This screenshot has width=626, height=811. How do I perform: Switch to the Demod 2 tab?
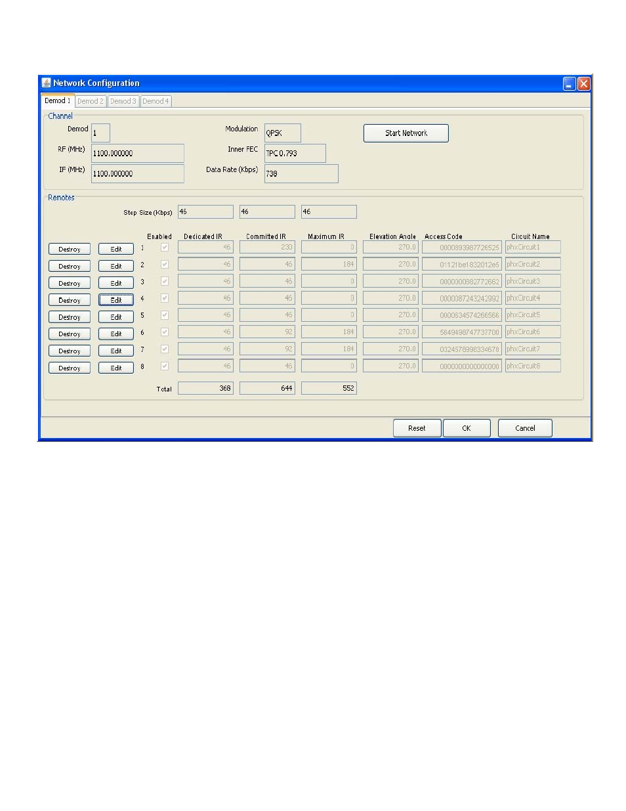coord(91,101)
